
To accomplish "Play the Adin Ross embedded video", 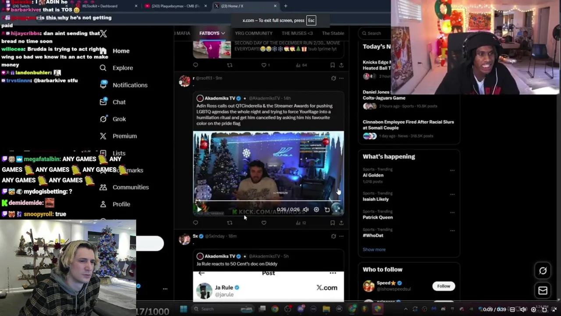I will [199, 210].
